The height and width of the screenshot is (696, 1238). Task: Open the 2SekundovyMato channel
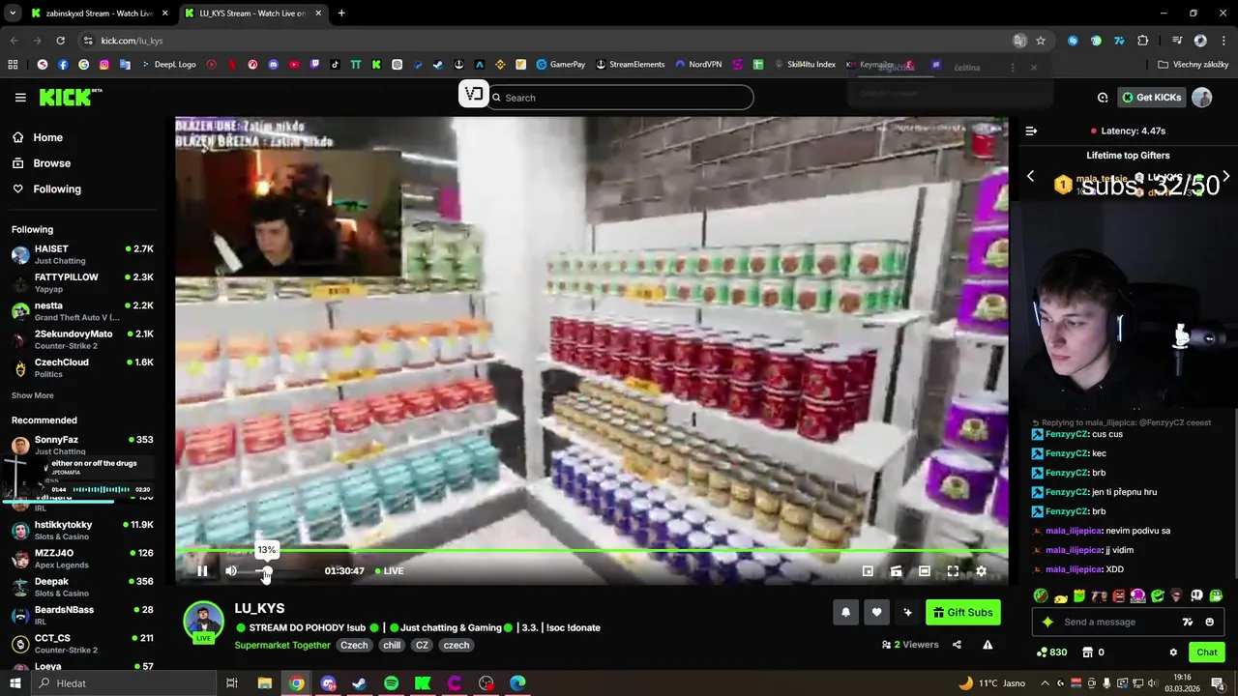tap(82, 339)
